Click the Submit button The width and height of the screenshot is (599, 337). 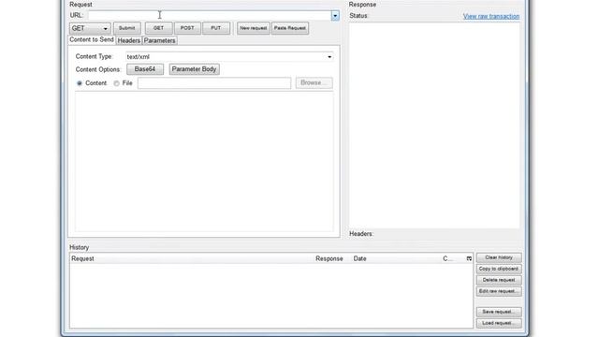127,28
